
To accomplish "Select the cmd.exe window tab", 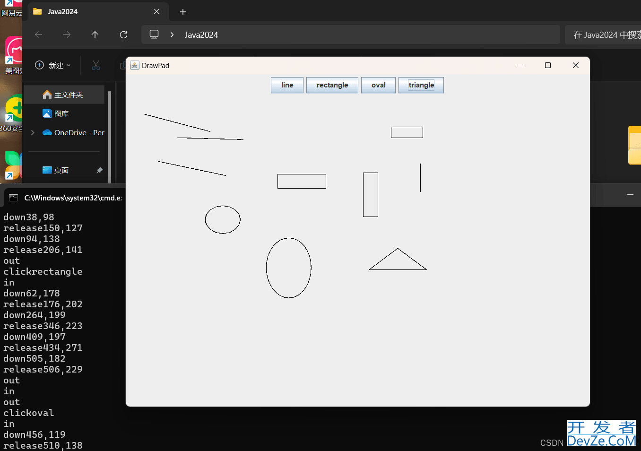I will [x=65, y=198].
